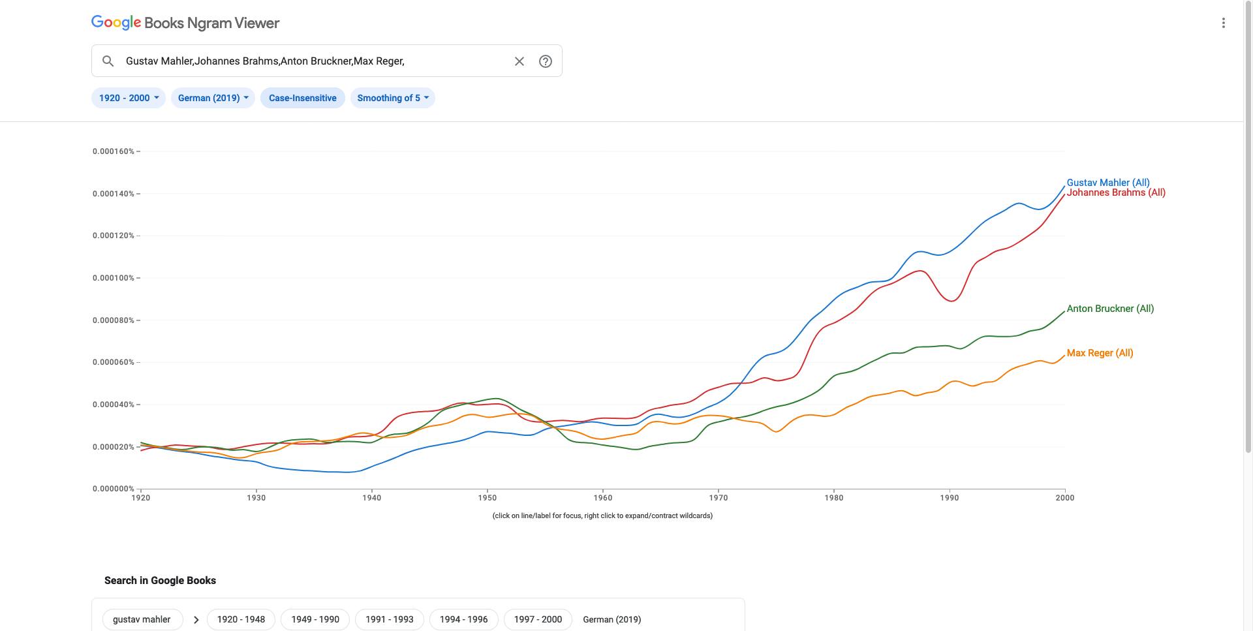This screenshot has height=631, width=1253.
Task: Click the 1950 x-axis label
Action: click(487, 497)
